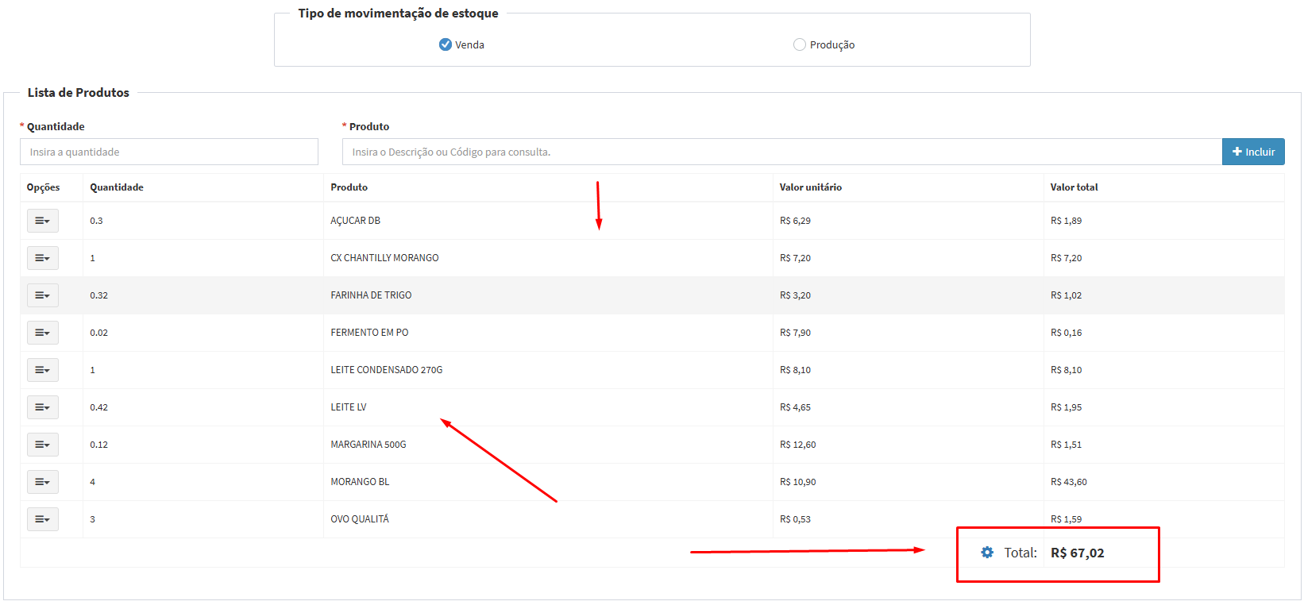Click the Valor unitário column header
1304x605 pixels.
[810, 187]
